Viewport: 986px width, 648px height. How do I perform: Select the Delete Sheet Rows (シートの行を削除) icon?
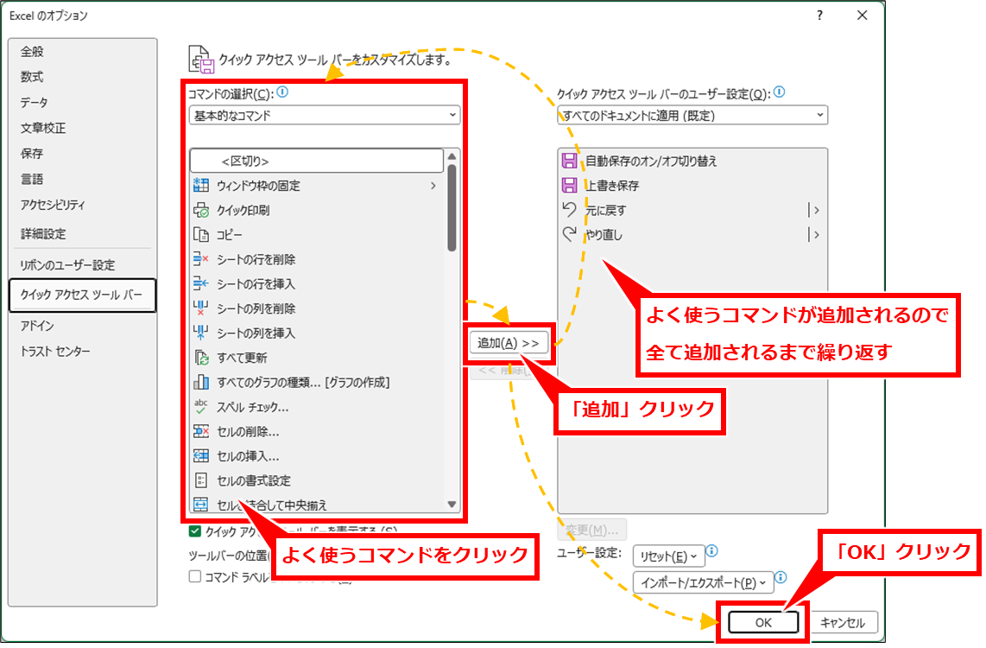click(201, 259)
